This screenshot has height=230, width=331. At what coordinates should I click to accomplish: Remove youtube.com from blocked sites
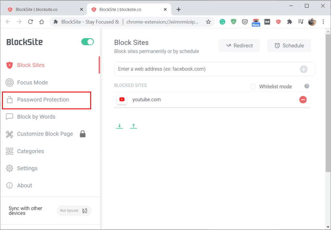pos(303,100)
